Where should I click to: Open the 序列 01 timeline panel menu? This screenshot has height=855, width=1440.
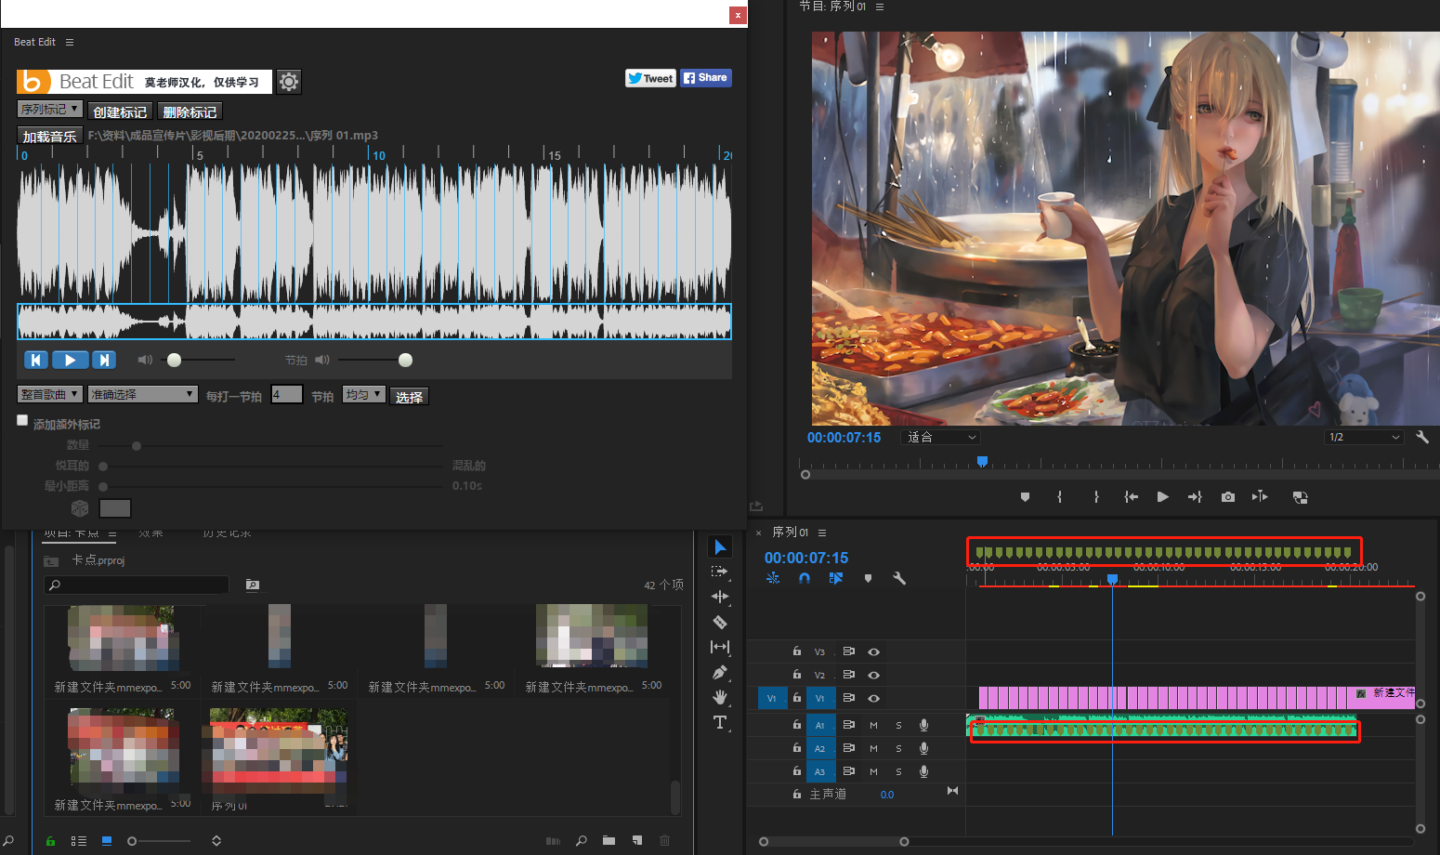tap(822, 533)
